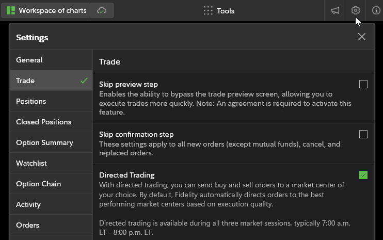Go to Option Summary settings

coord(44,142)
